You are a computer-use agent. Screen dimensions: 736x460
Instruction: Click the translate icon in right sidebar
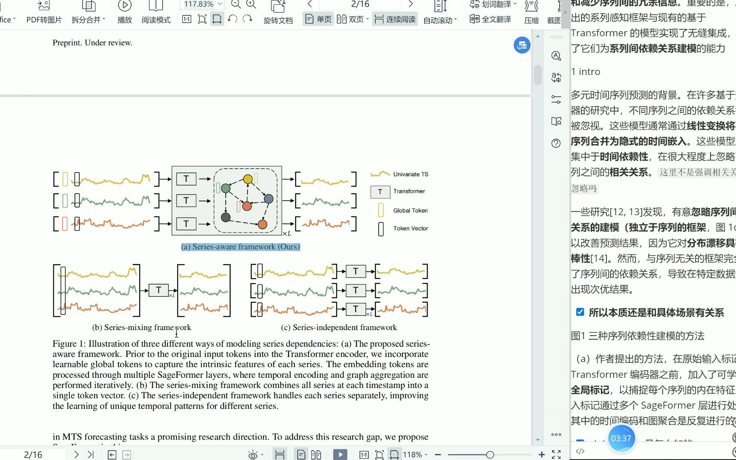click(x=556, y=78)
